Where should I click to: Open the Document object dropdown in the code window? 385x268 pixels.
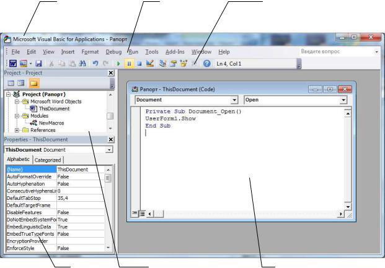(234, 100)
